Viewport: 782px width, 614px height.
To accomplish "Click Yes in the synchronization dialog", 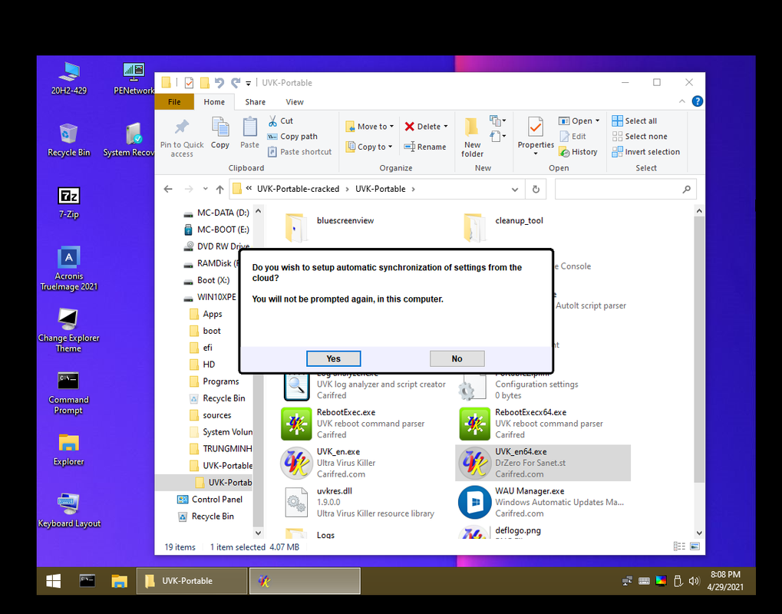I will coord(333,358).
